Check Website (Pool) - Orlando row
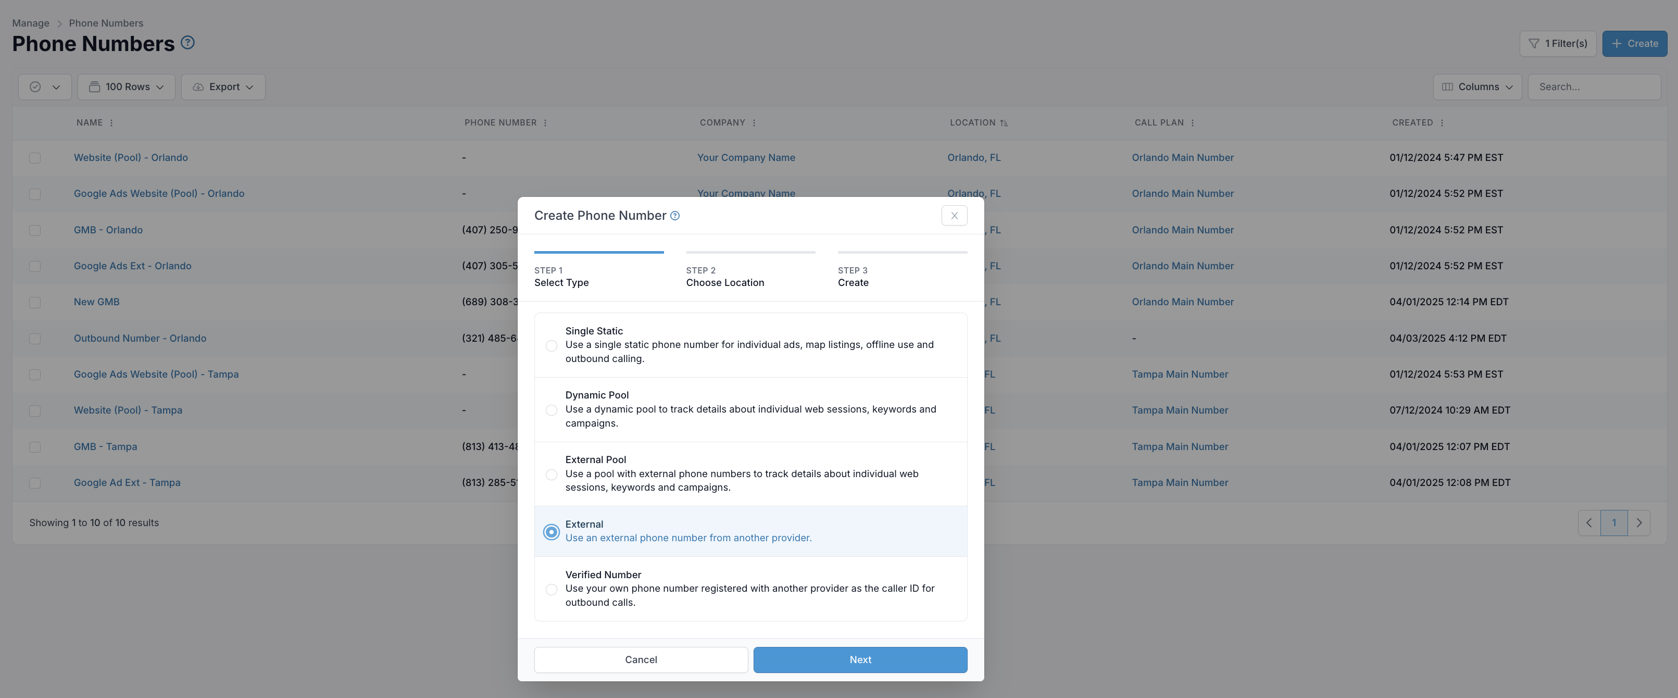 coord(35,158)
